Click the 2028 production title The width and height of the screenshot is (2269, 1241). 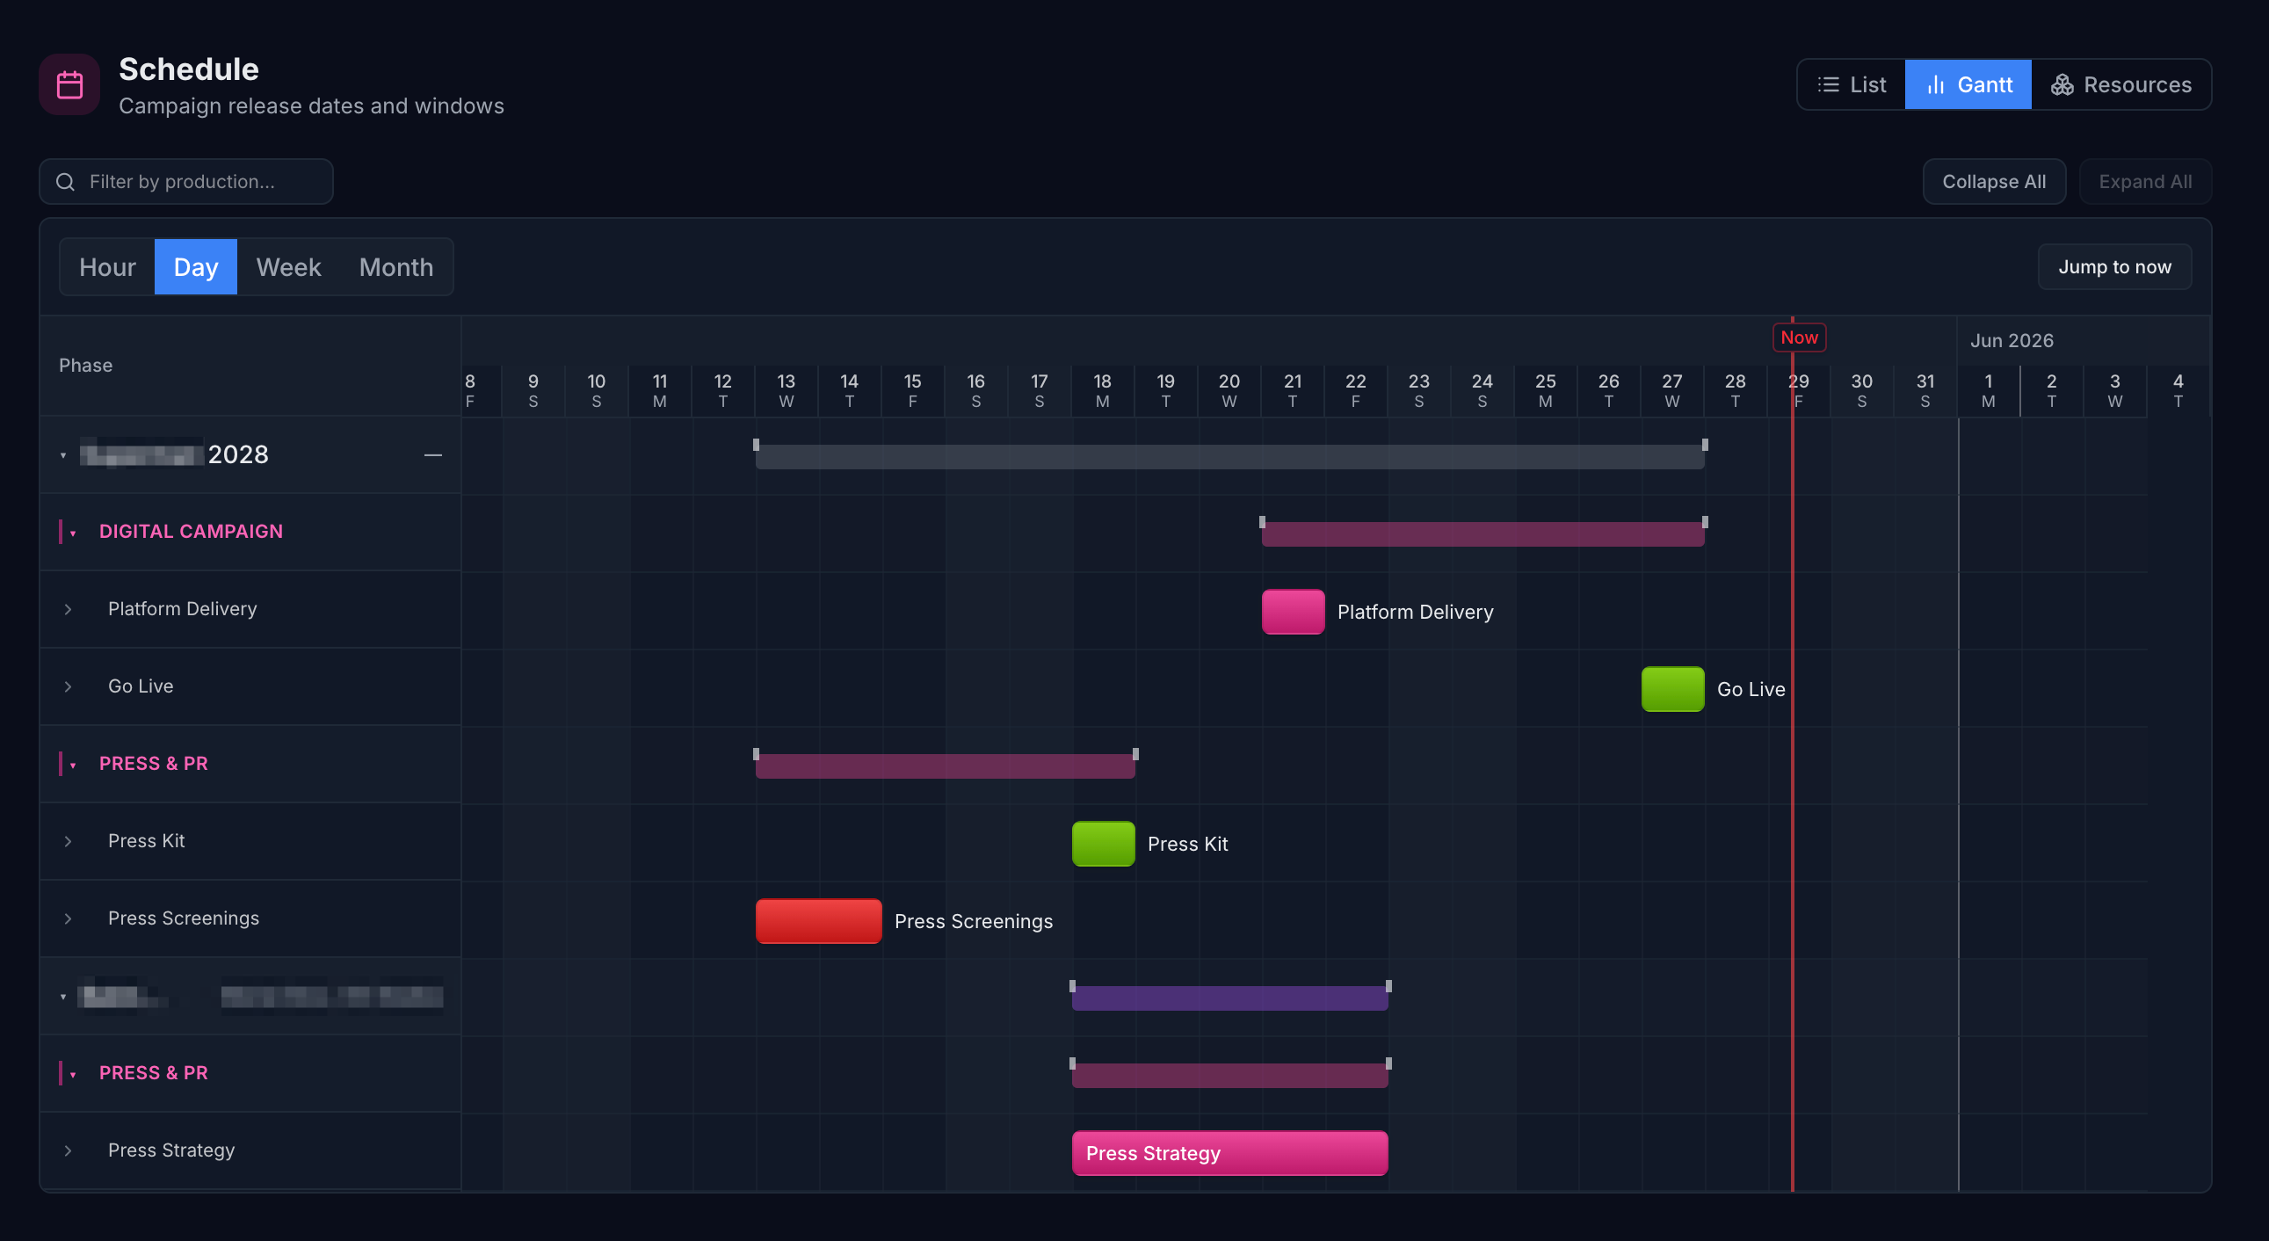[174, 454]
